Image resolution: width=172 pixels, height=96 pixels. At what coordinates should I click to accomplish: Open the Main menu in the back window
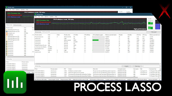[x=7, y=10]
